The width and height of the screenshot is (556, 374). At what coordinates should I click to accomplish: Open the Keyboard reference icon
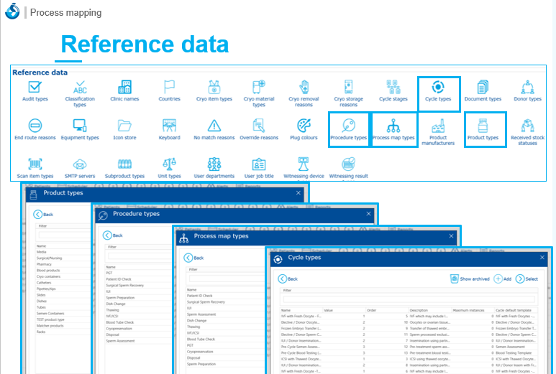170,126
